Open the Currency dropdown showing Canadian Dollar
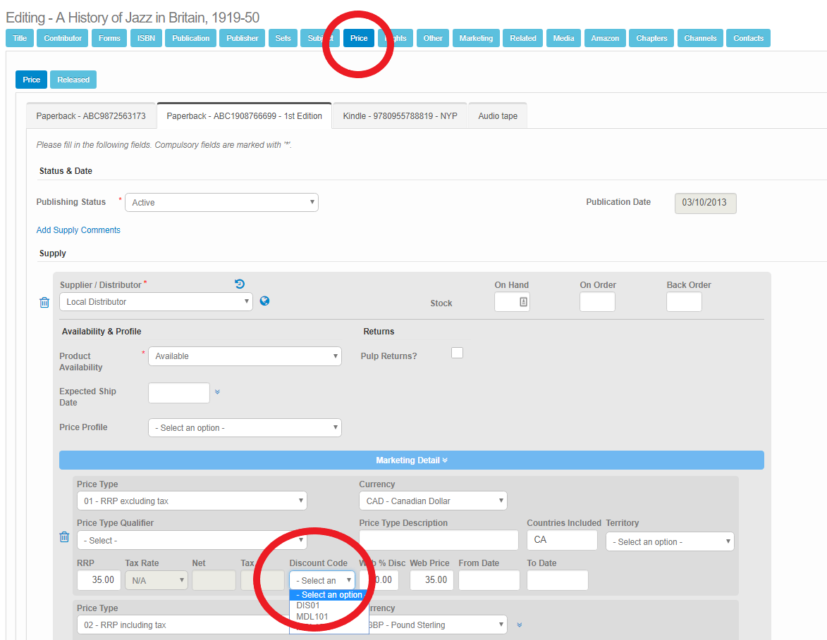The width and height of the screenshot is (827, 640). click(x=433, y=501)
